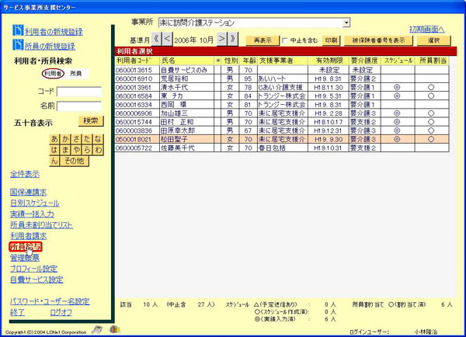The height and width of the screenshot is (337, 466).
Task: Open 国保連請求 menu link
Action: click(x=28, y=192)
